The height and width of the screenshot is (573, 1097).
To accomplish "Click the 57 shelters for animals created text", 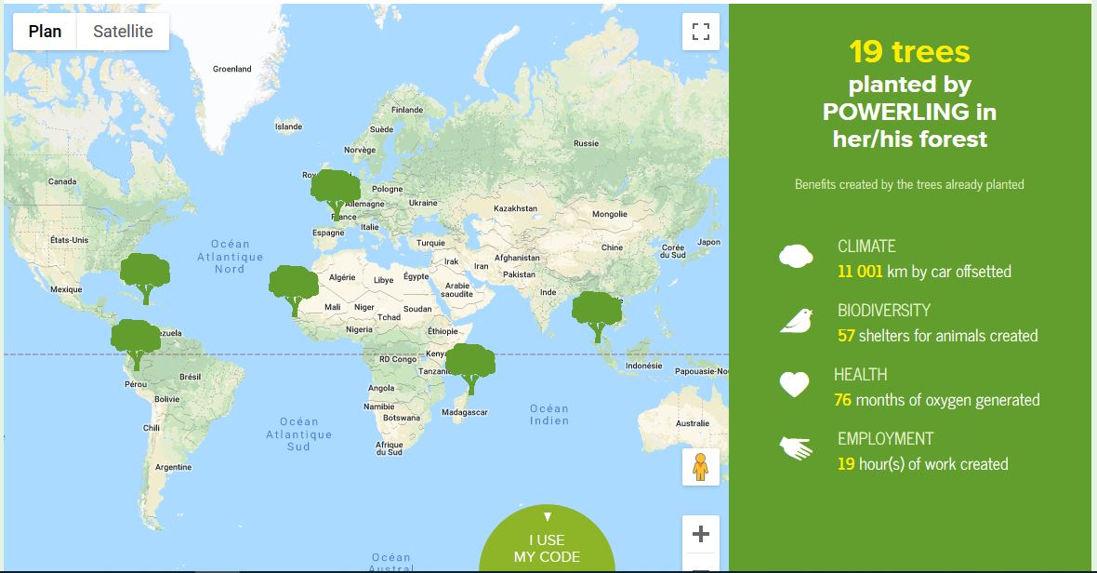I will tap(937, 336).
